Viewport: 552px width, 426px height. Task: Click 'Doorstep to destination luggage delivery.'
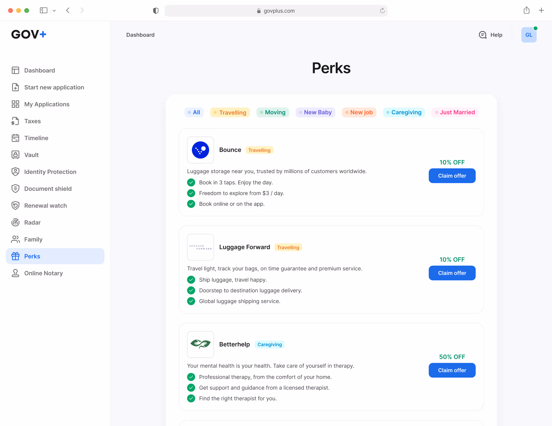coord(250,290)
